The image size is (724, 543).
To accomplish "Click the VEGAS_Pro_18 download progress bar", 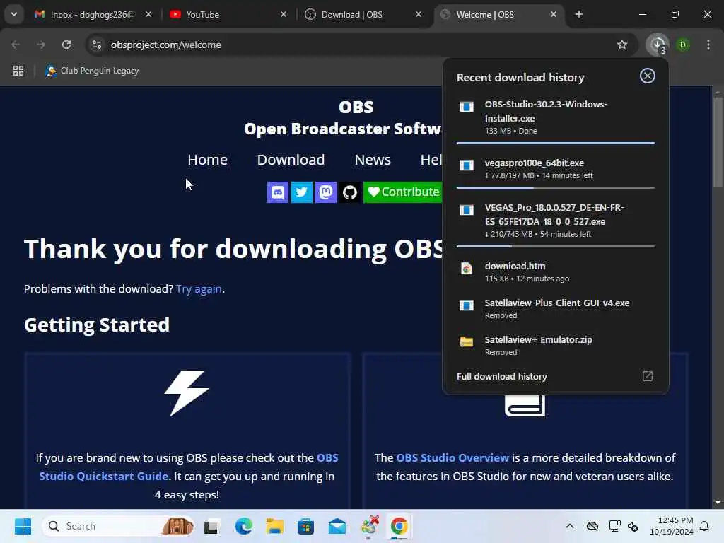I will [x=556, y=247].
